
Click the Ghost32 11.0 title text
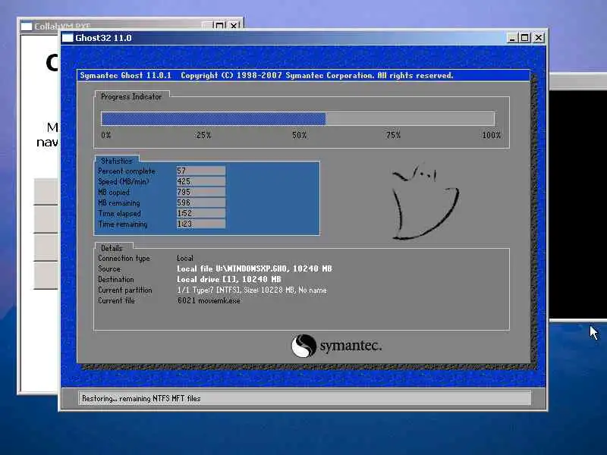(x=103, y=38)
